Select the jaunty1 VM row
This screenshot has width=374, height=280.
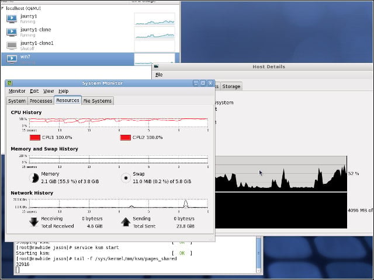point(90,19)
